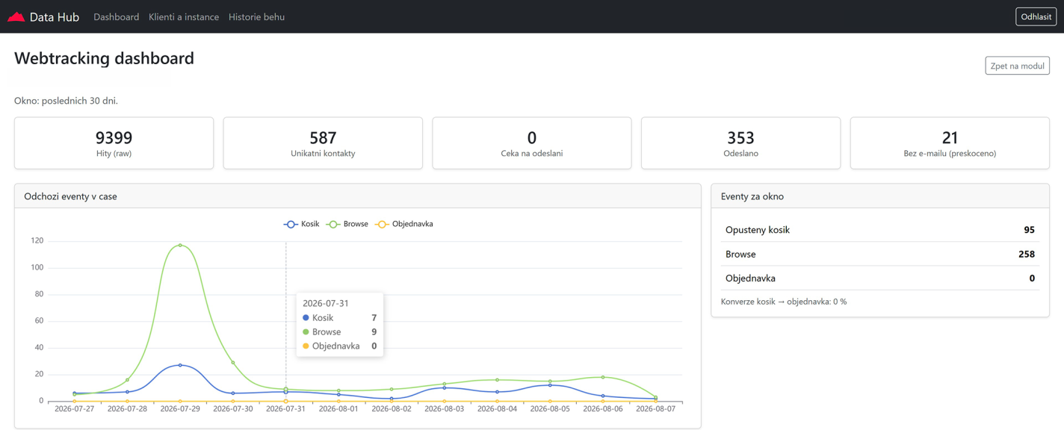Click the Webtracking dashboard heading

[104, 58]
